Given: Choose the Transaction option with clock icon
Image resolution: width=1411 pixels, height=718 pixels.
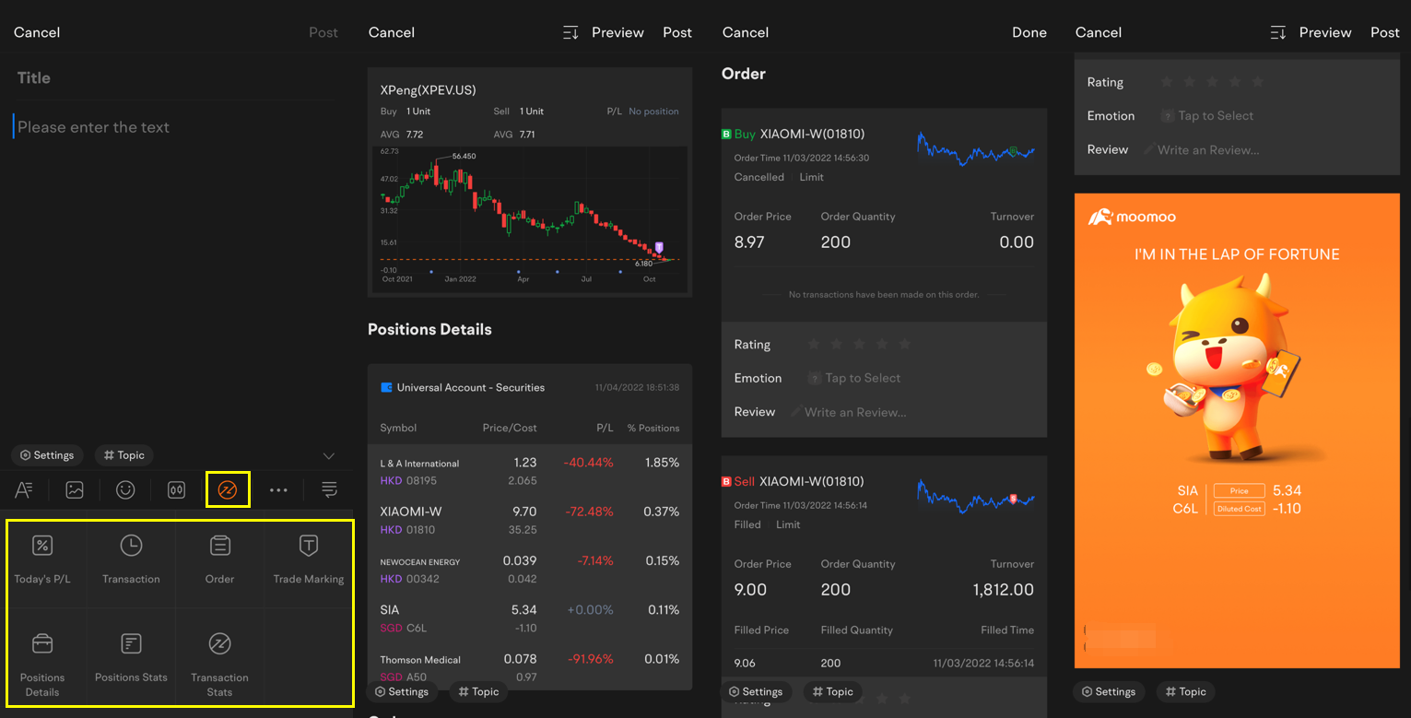Looking at the screenshot, I should [131, 560].
